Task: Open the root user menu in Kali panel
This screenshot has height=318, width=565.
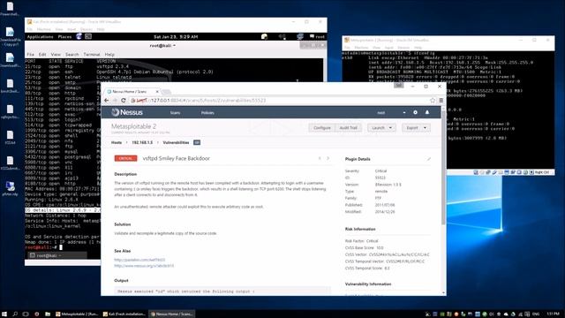Action: tap(317, 36)
